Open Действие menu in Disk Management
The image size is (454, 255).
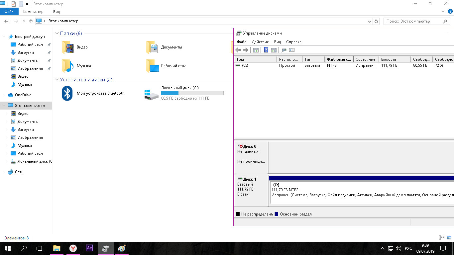pos(260,42)
